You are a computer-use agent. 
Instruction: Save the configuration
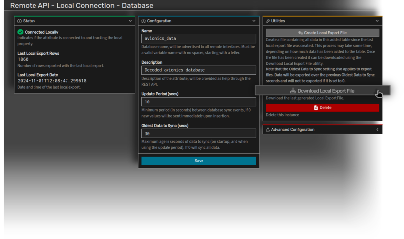199,161
